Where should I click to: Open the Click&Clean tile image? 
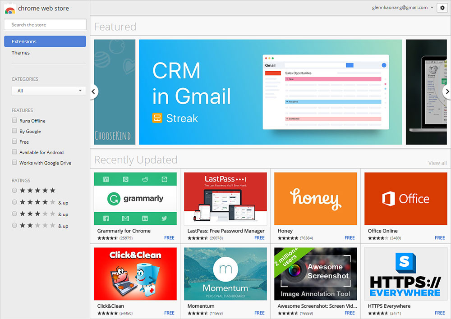click(x=135, y=274)
